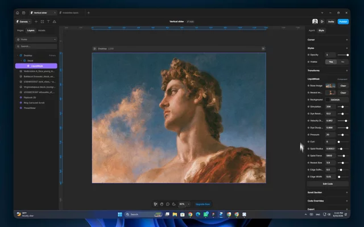Click the Invite button

pyautogui.click(x=331, y=22)
